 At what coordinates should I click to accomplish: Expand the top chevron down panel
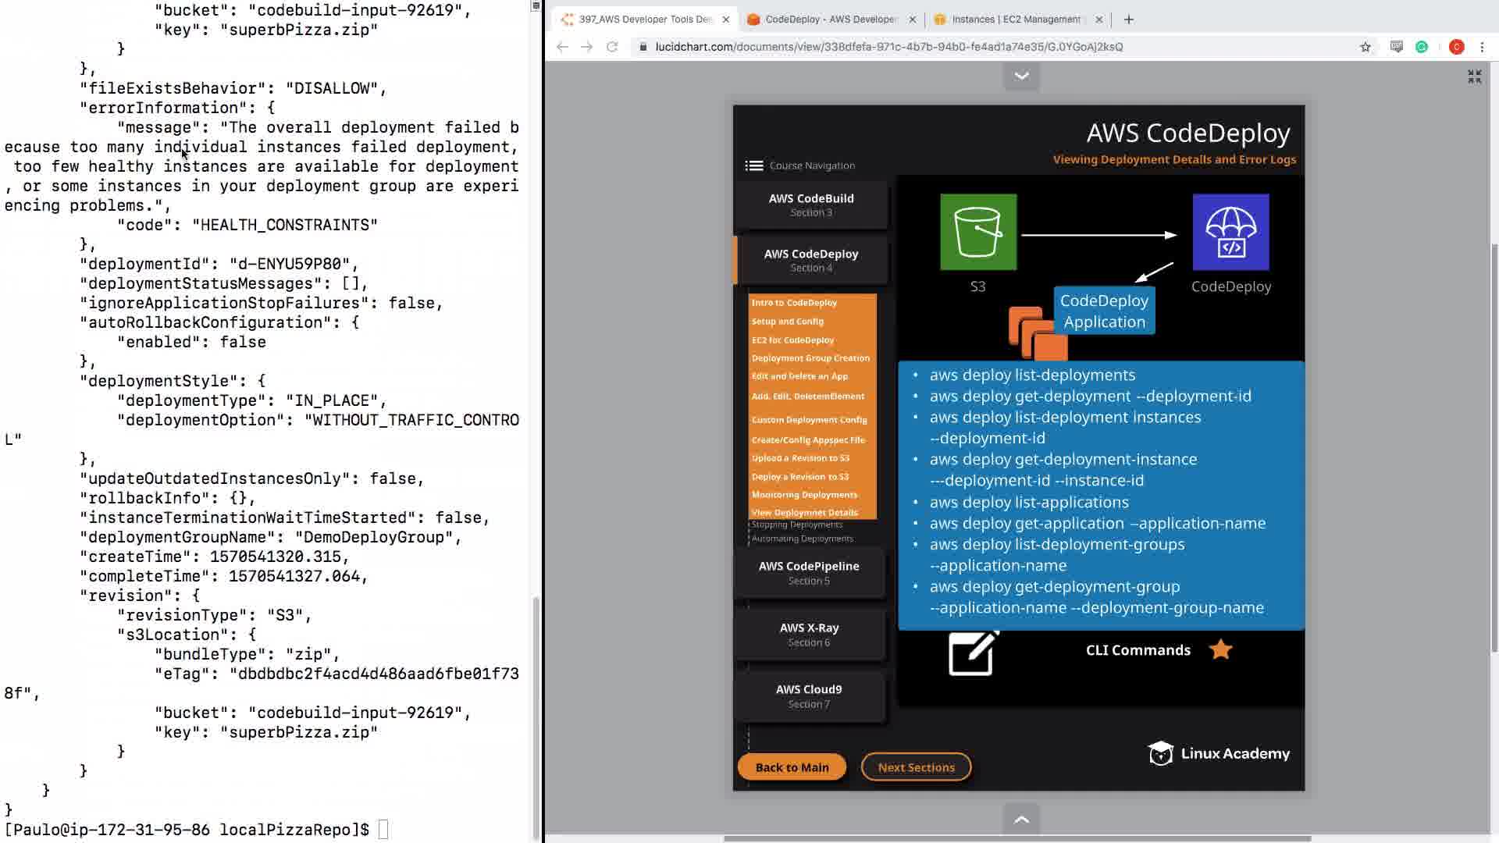tap(1021, 76)
